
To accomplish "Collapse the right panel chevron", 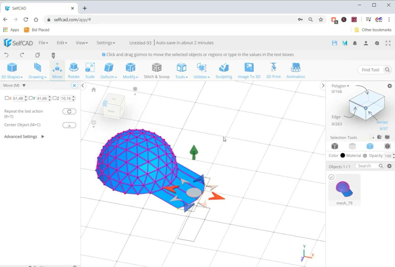I will coord(323,86).
